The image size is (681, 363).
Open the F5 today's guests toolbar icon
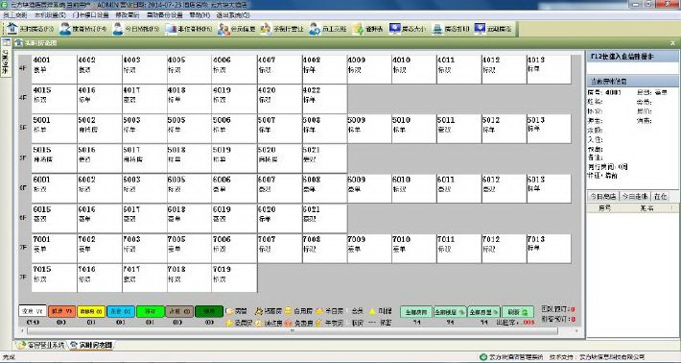point(118,29)
